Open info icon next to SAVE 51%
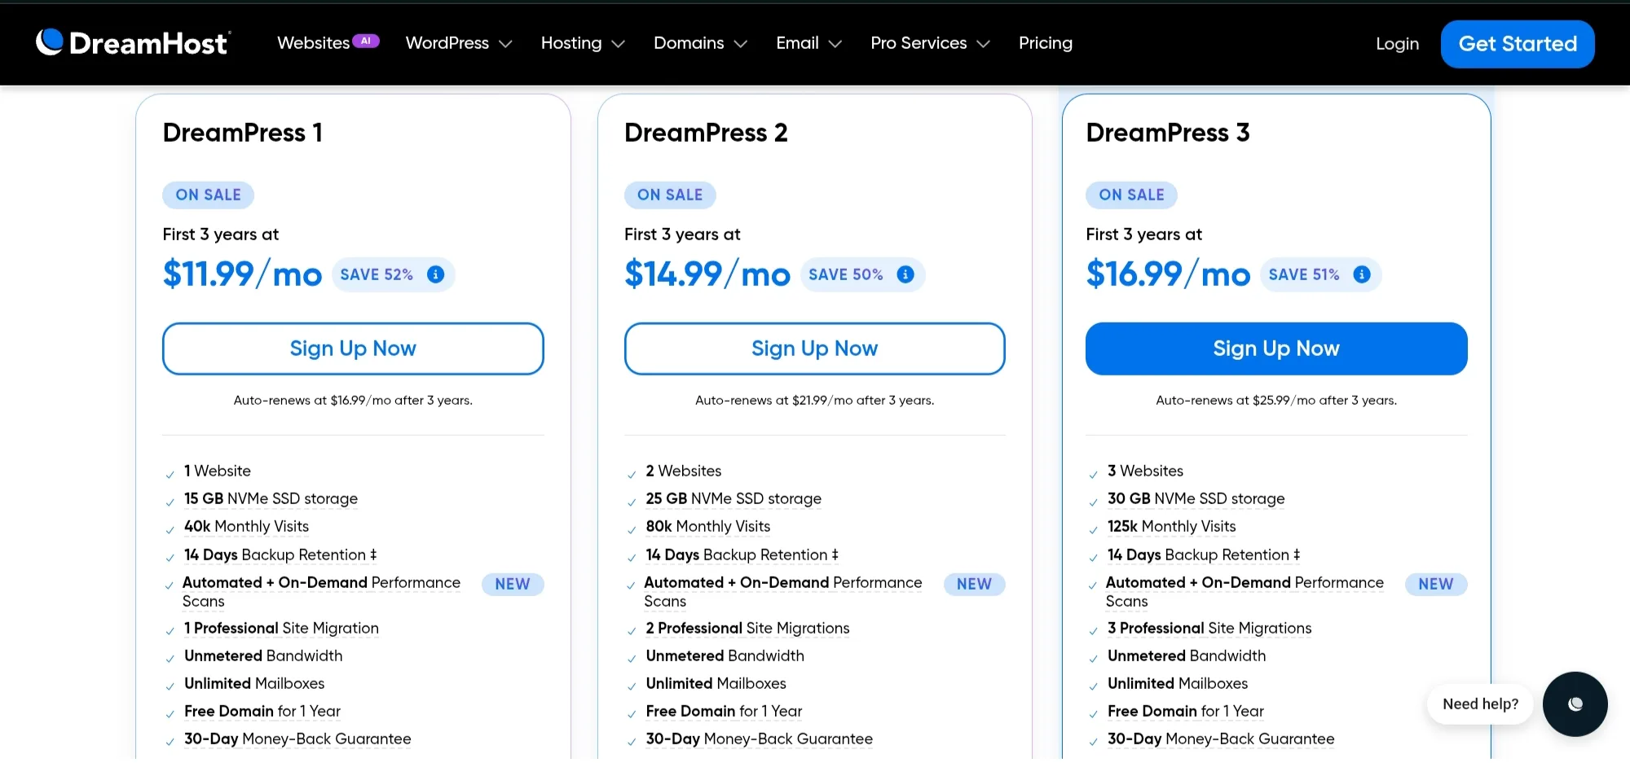Viewport: 1630px width, 763px height. pyautogui.click(x=1362, y=274)
